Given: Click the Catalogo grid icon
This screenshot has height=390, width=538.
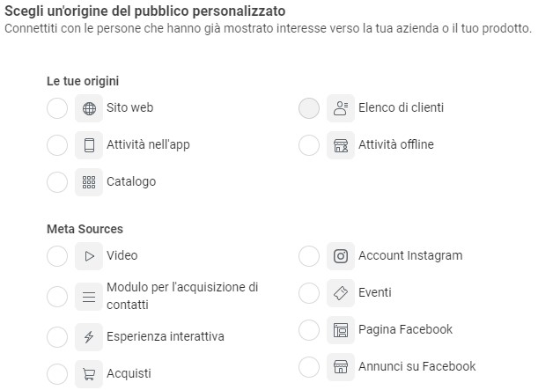Looking at the screenshot, I should click(89, 182).
